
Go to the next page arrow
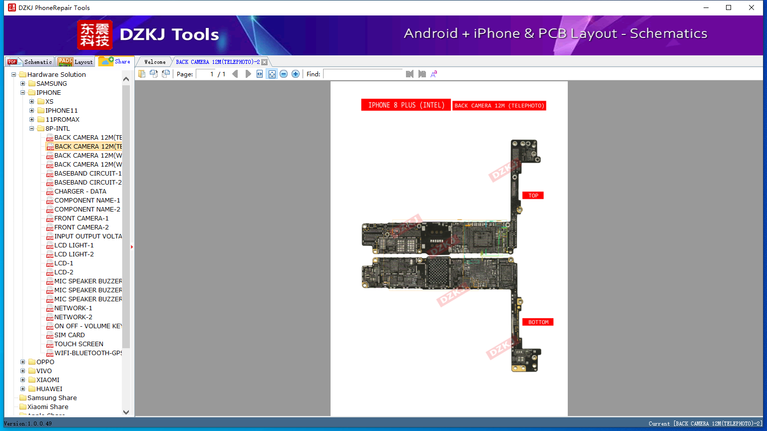[x=248, y=74]
